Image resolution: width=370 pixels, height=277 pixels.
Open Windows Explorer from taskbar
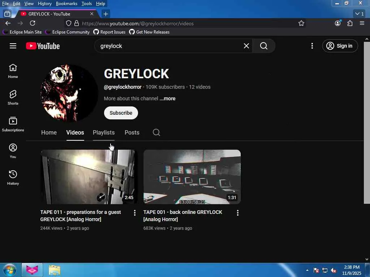pyautogui.click(x=55, y=270)
